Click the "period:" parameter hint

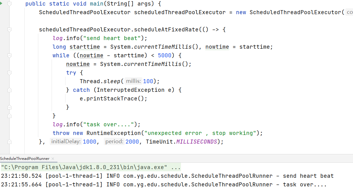[114, 142]
